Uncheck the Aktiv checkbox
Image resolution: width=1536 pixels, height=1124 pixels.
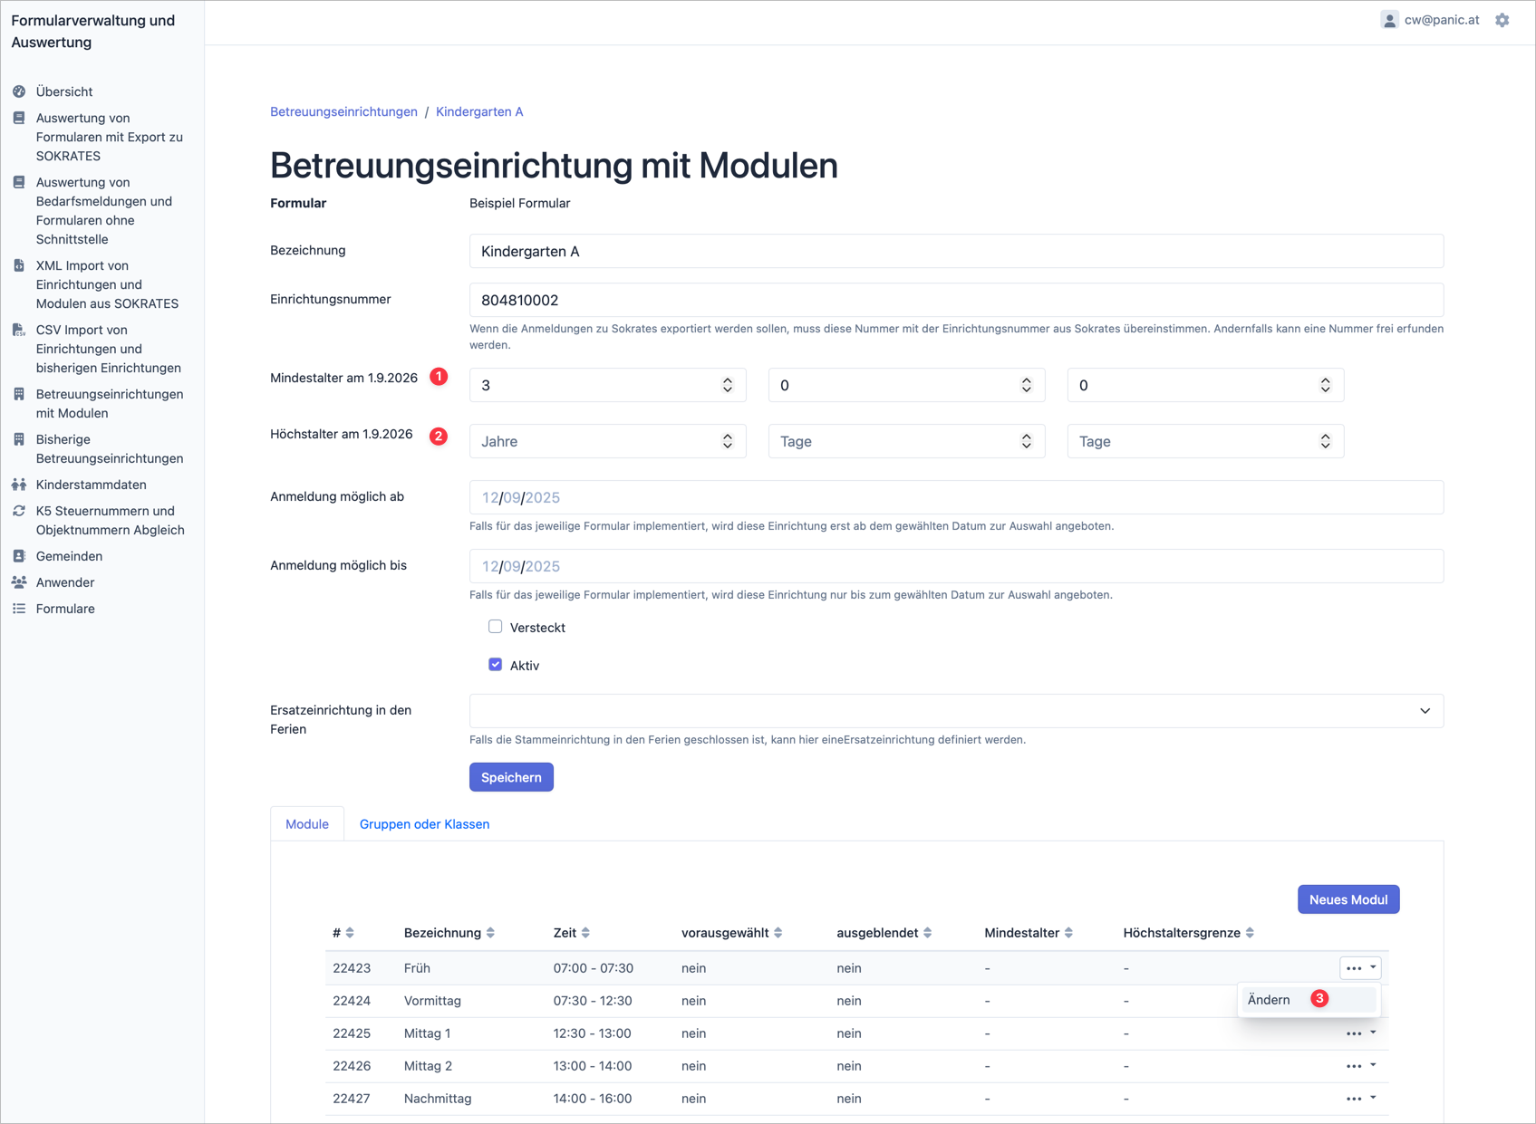tap(495, 665)
